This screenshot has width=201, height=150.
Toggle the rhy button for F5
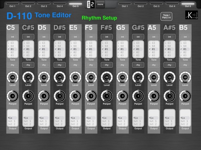pos(91,65)
